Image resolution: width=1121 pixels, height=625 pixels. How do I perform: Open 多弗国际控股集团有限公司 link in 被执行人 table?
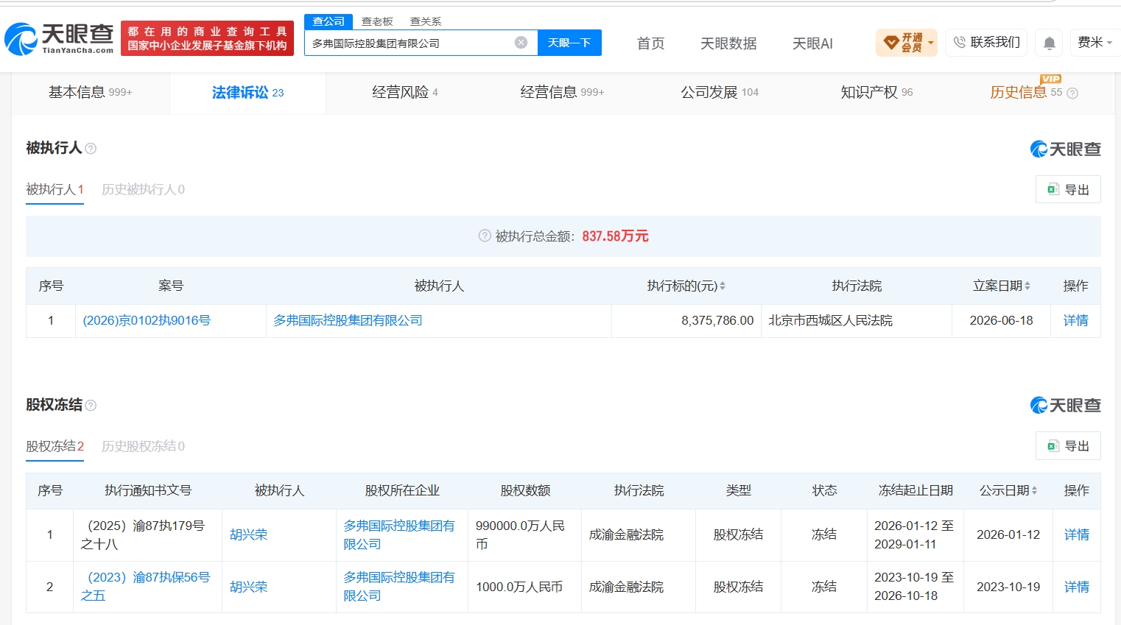[x=348, y=320]
